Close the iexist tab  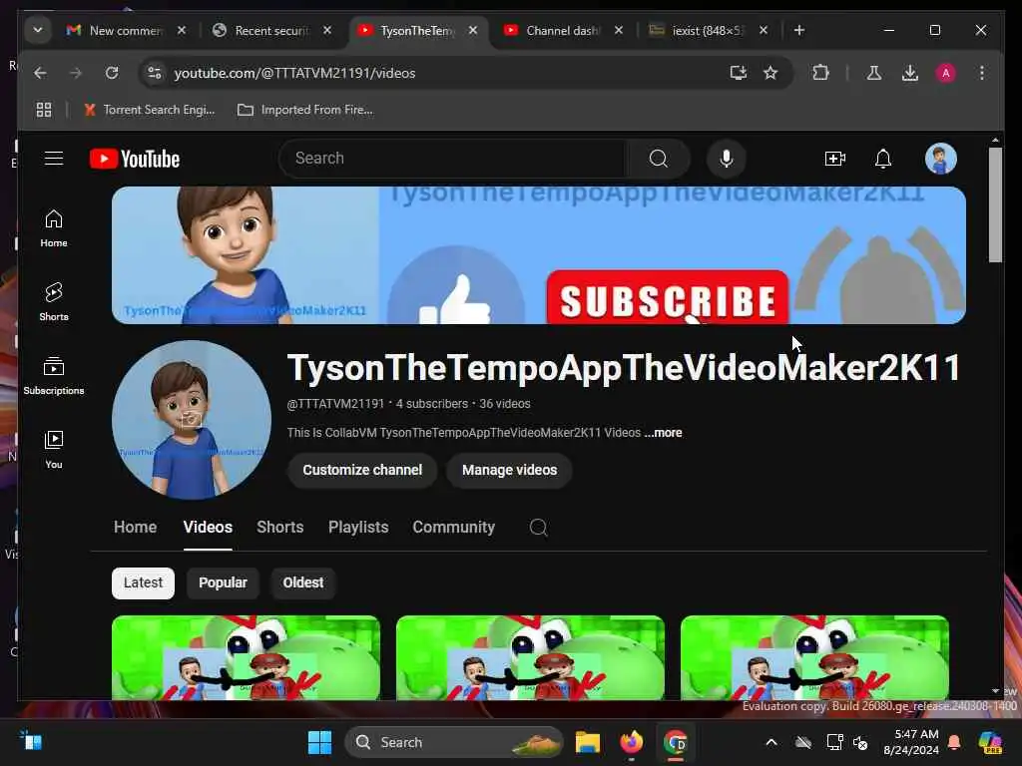[x=764, y=30]
